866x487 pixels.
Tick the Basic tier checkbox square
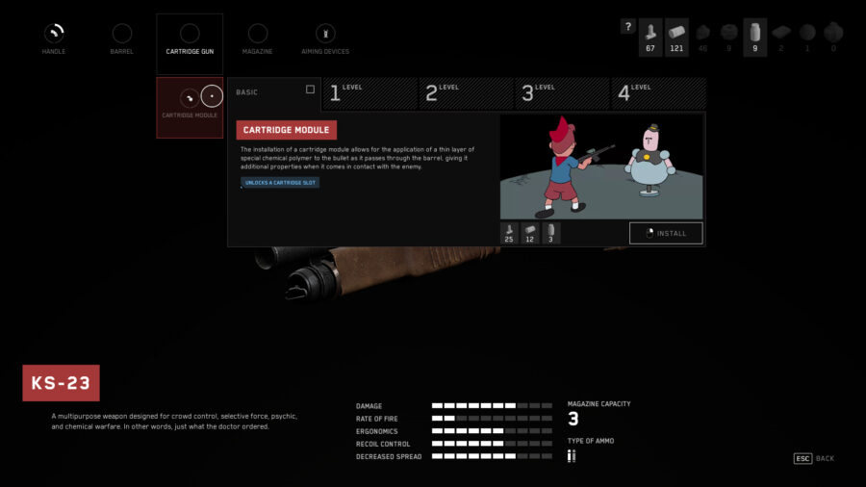[310, 90]
